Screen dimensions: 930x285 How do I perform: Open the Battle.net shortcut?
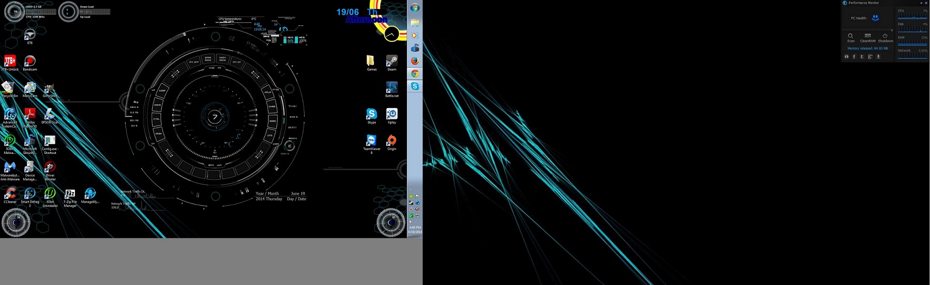tap(392, 89)
